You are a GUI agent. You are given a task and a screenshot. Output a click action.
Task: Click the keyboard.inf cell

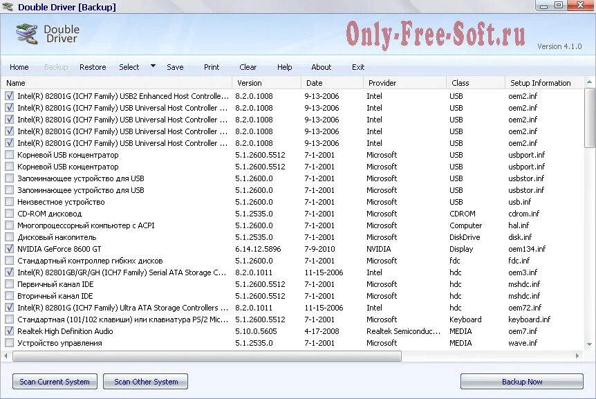tap(530, 319)
